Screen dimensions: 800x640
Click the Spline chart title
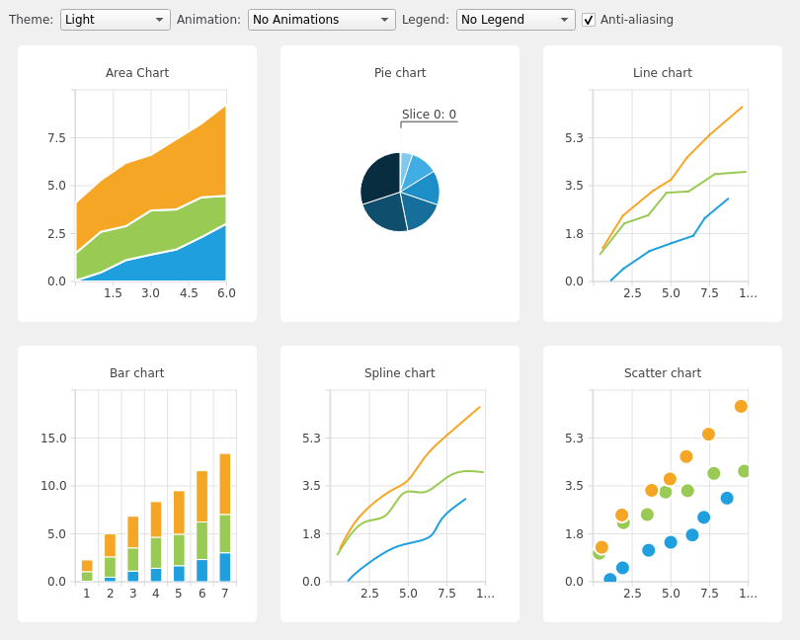tap(400, 373)
